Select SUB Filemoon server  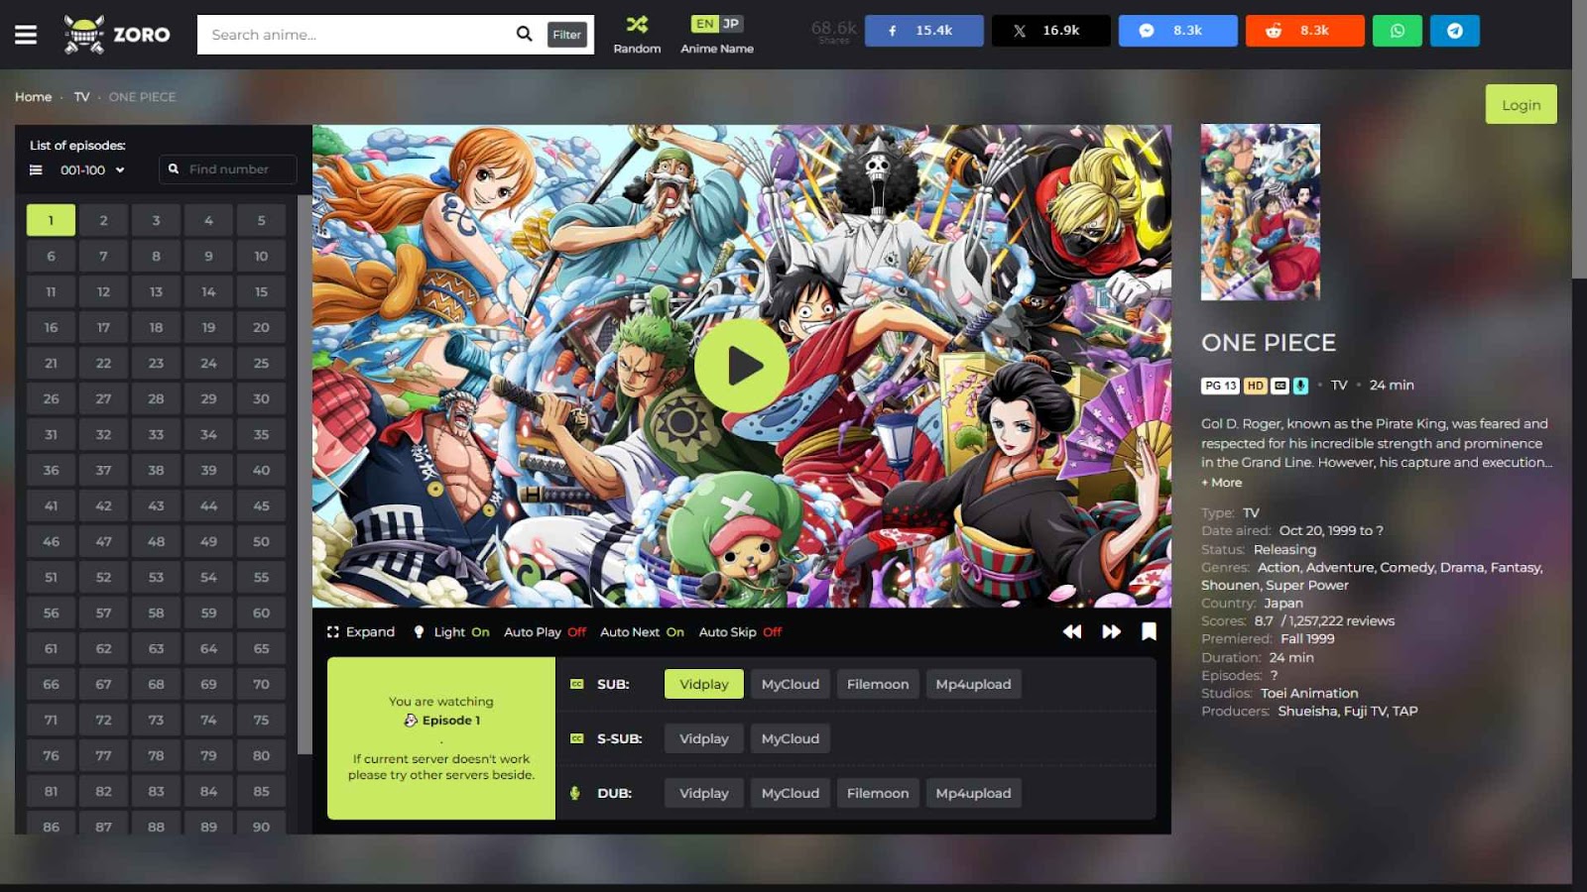tap(878, 684)
